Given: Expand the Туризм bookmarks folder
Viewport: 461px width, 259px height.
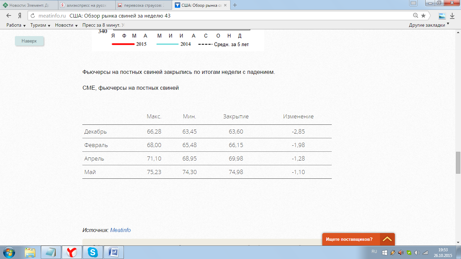Looking at the screenshot, I should point(40,25).
